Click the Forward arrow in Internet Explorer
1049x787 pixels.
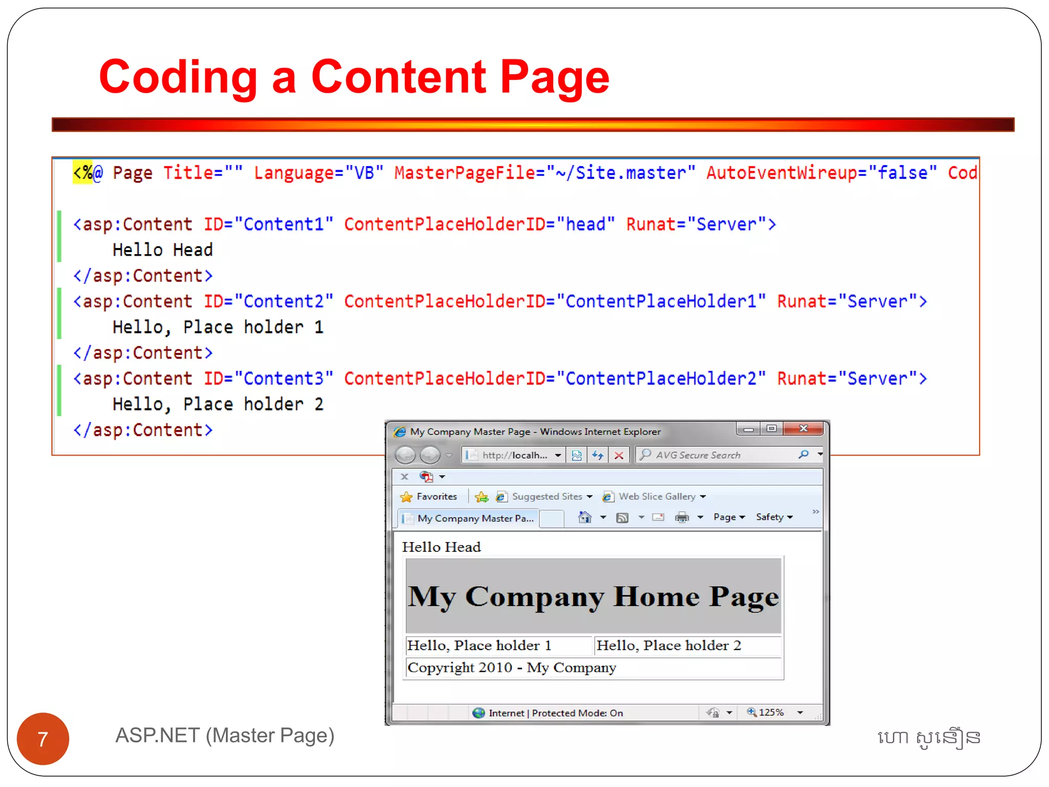tap(430, 454)
